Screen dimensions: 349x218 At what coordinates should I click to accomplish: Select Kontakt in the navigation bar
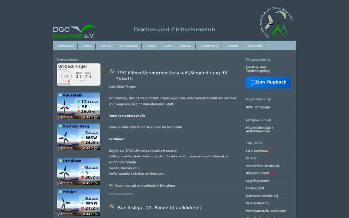point(186,46)
